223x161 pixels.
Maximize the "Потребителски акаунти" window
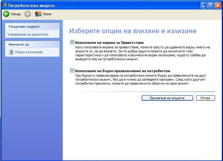click(x=211, y=5)
